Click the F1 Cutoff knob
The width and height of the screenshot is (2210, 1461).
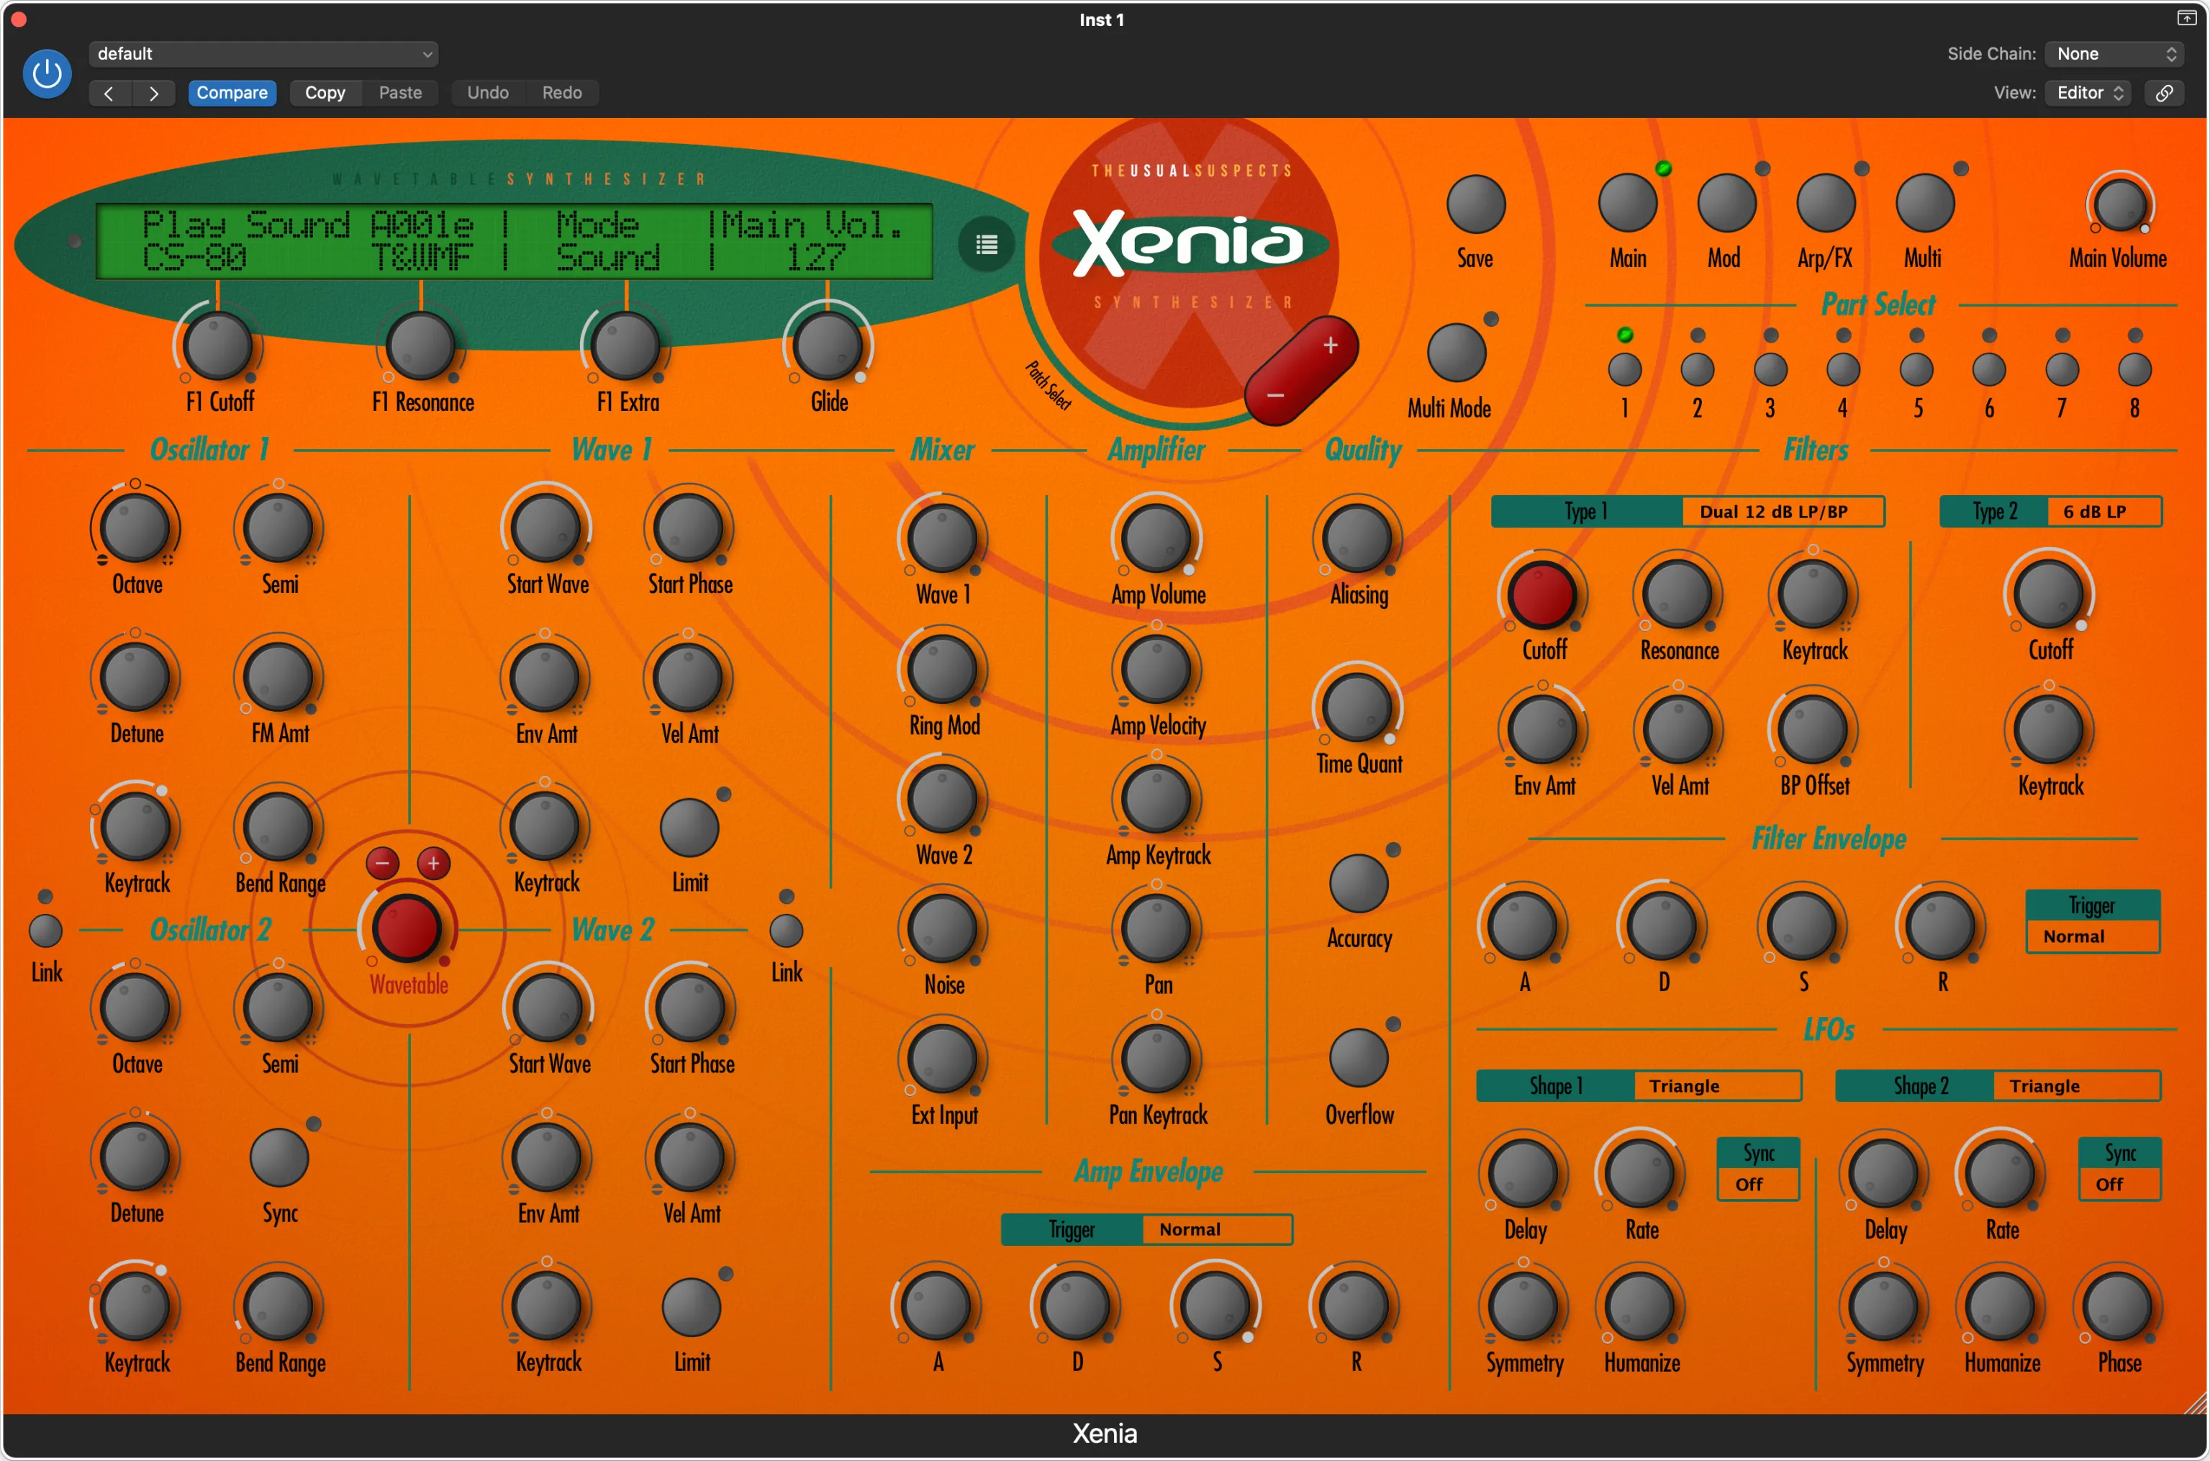pyautogui.click(x=218, y=345)
